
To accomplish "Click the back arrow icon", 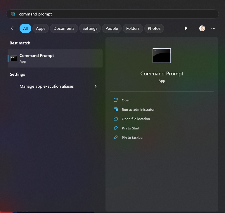I will (13, 28).
